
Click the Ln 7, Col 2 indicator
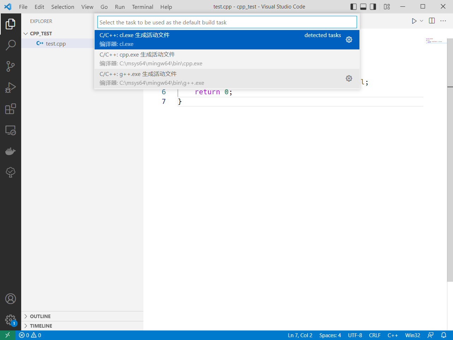click(300, 335)
